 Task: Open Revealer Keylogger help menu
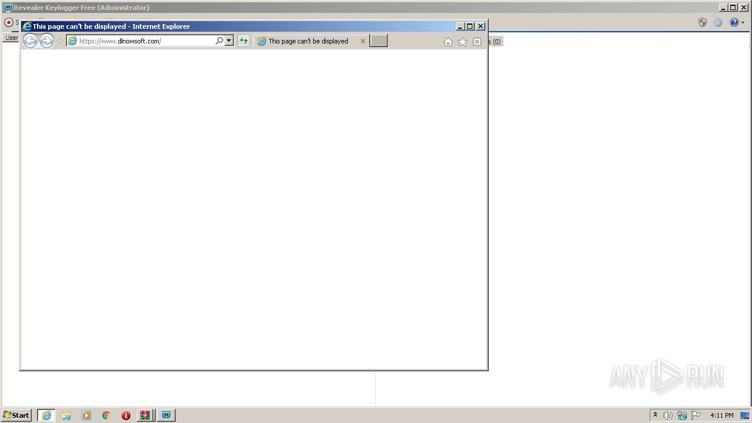pos(737,22)
